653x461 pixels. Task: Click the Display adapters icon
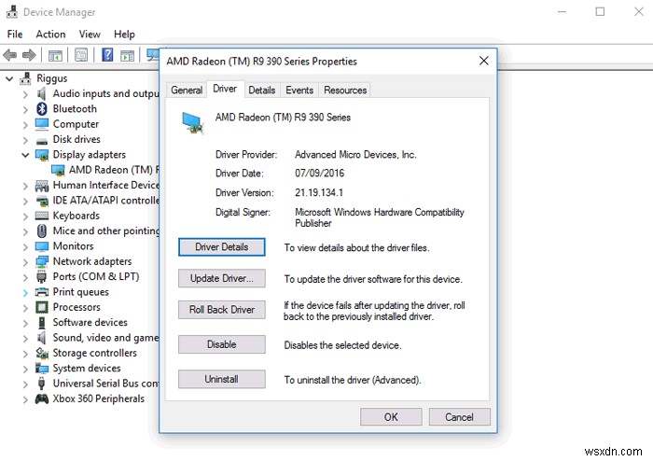[x=42, y=155]
